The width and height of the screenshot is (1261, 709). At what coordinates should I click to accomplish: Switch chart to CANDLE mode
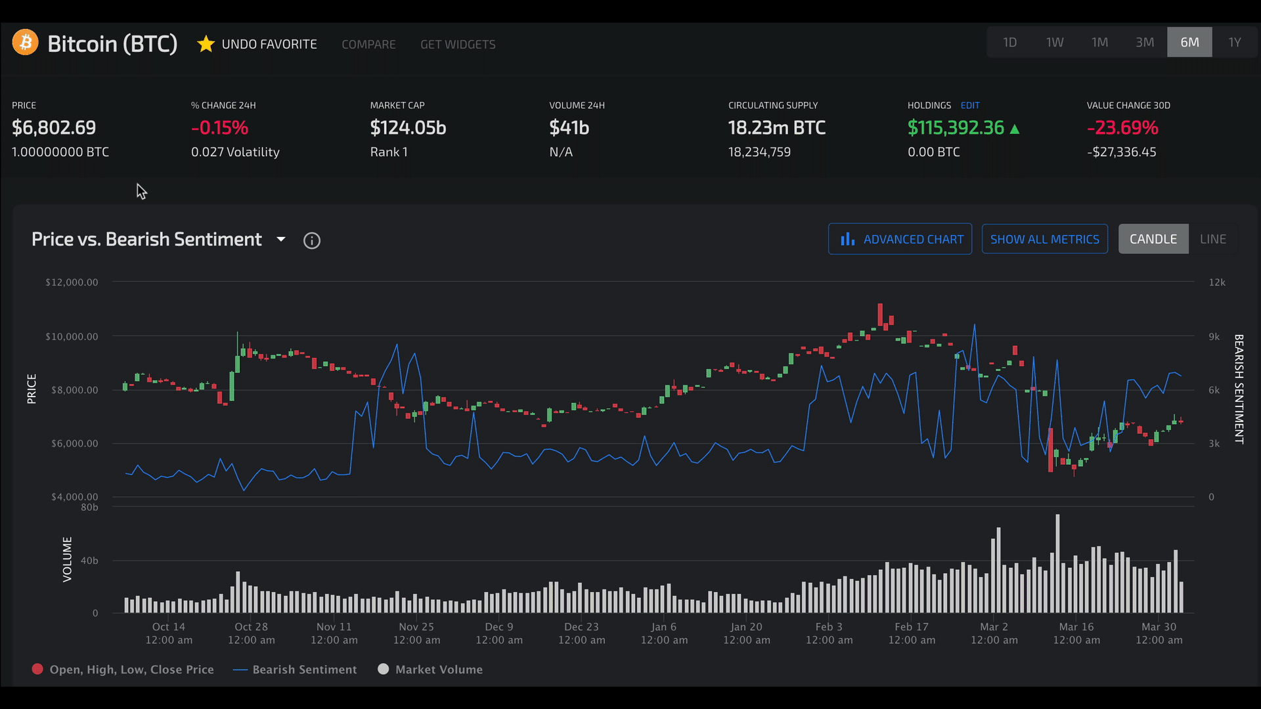pos(1153,239)
